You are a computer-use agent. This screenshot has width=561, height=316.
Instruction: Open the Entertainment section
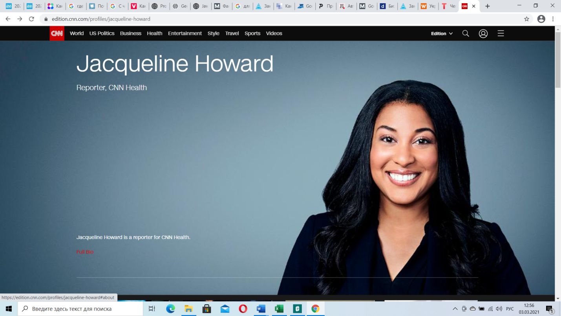click(x=185, y=33)
